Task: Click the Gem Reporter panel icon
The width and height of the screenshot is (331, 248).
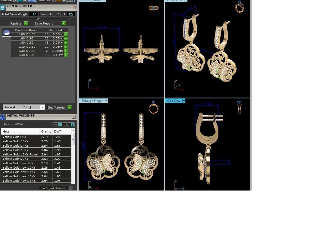Action: click(x=3, y=7)
